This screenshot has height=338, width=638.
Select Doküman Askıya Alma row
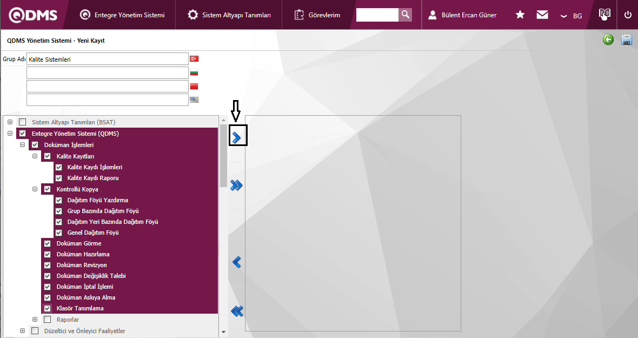[130, 298]
